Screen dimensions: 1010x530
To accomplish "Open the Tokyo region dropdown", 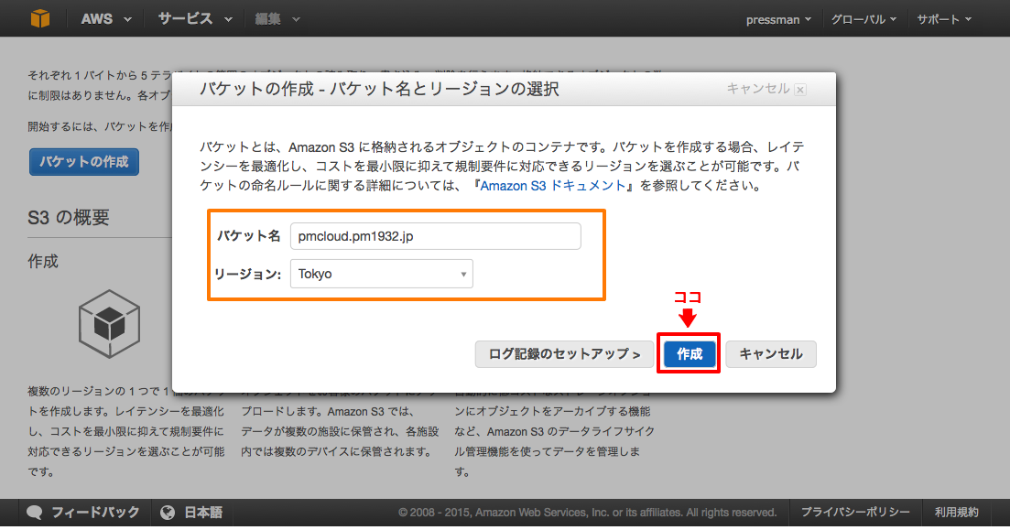I will (381, 273).
